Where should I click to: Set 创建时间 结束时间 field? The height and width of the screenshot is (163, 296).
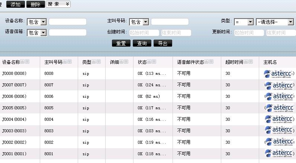tap(176, 33)
